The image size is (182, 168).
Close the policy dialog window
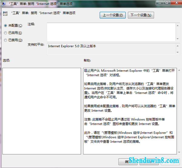click(177, 3)
